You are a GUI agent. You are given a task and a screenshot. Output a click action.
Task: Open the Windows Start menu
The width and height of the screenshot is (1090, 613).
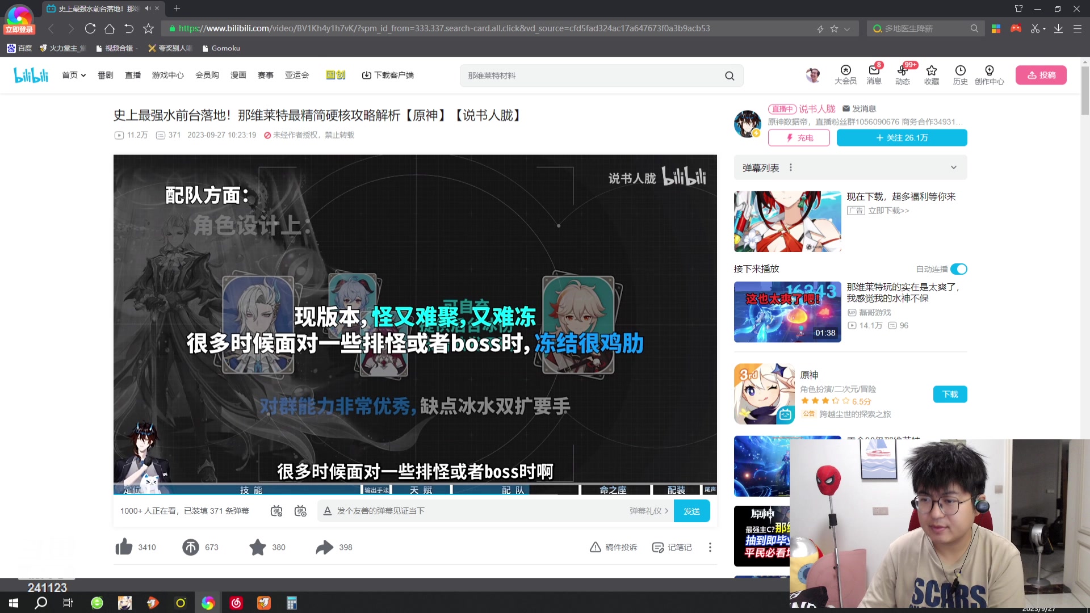(14, 603)
